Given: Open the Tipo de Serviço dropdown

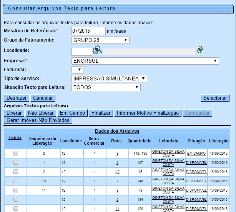Looking at the screenshot, I should click(109, 78).
